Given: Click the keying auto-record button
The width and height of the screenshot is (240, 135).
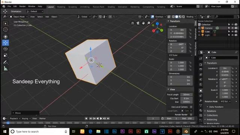Looking at the screenshot, I should point(86,118).
